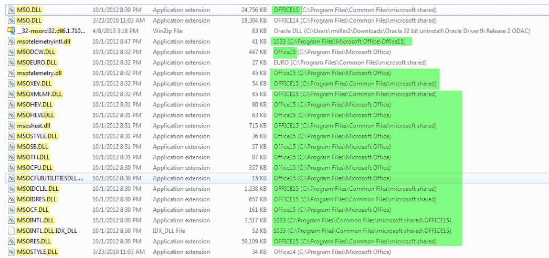
Task: Click the 10/1/2012 8:47 PM date
Action: 117,41
